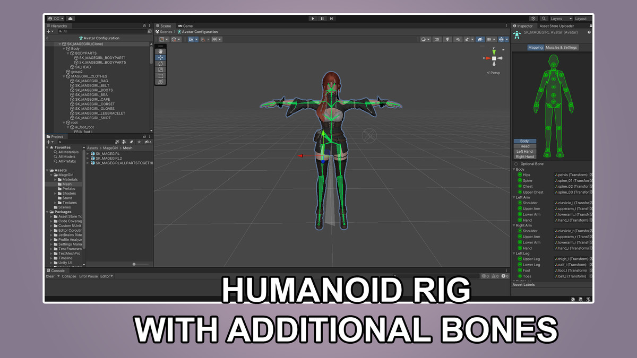This screenshot has height=358, width=637.
Task: Toggle hidden packages count in Project
Action: (148, 142)
